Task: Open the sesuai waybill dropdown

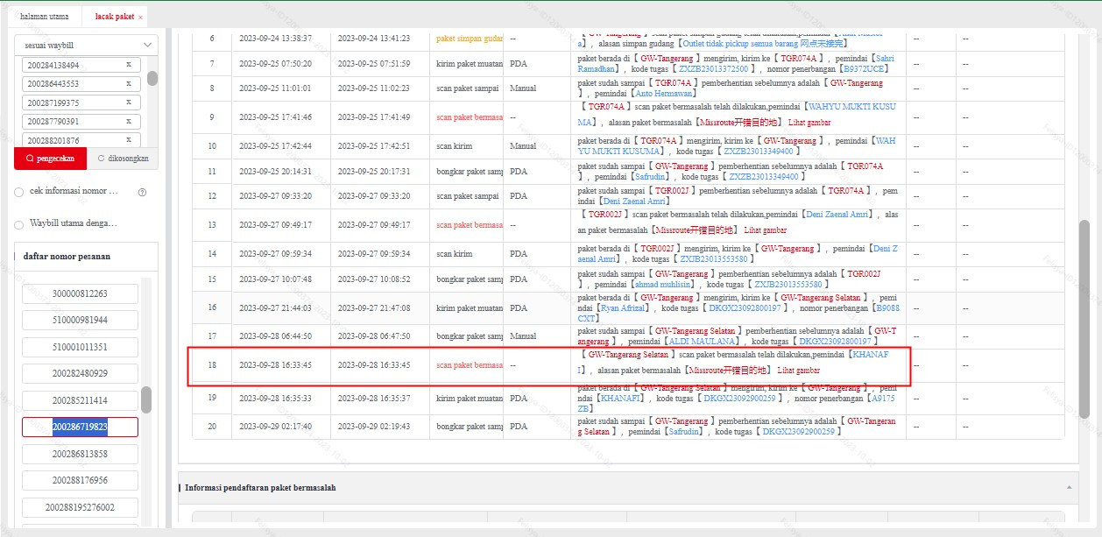Action: (x=86, y=45)
